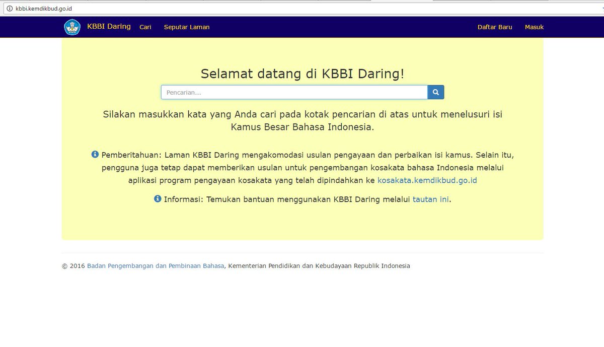Click the text 'Kamus Besar Bahasa Indonesia.'
604x347 pixels.
303,127
